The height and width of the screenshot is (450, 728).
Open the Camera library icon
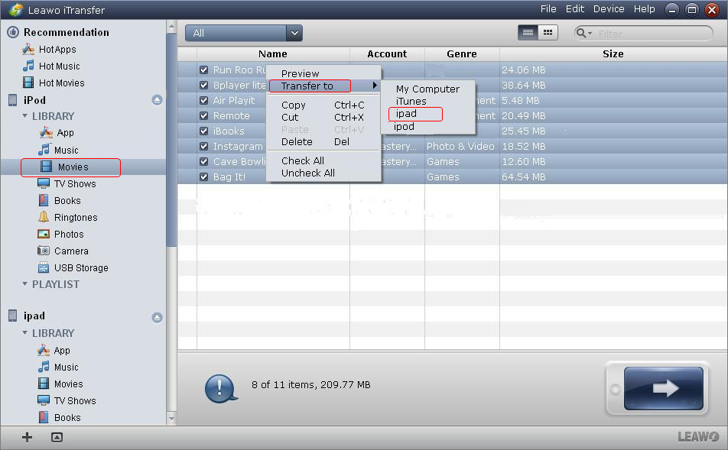click(43, 251)
